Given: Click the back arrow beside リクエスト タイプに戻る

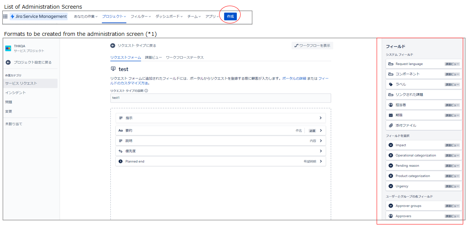Looking at the screenshot, I should [x=113, y=46].
